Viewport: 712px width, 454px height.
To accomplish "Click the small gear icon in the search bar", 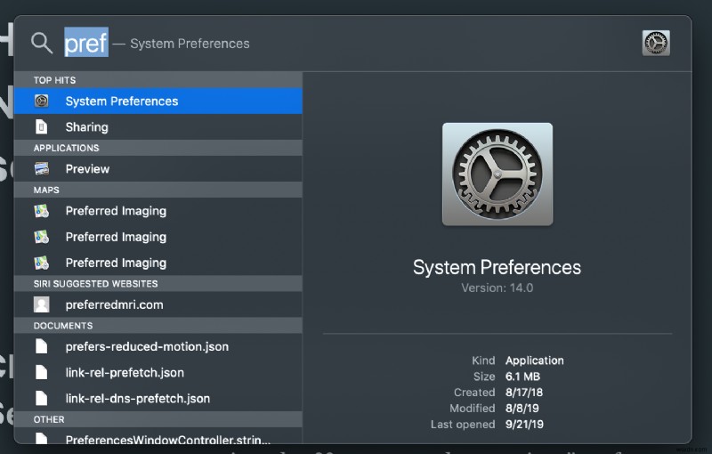I will (x=656, y=43).
